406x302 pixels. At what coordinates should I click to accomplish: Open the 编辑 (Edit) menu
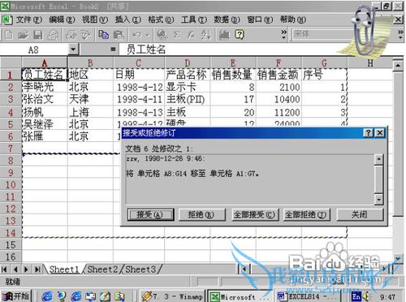(62, 19)
